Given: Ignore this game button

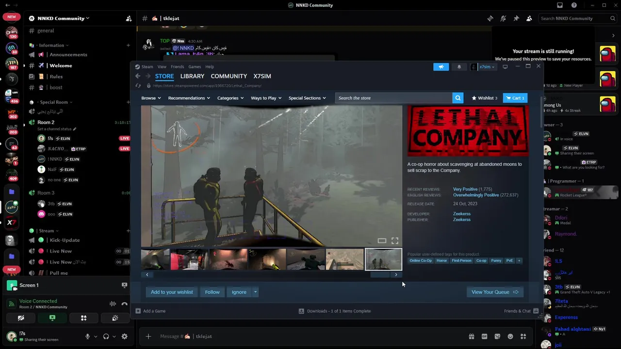Looking at the screenshot, I should click(239, 292).
